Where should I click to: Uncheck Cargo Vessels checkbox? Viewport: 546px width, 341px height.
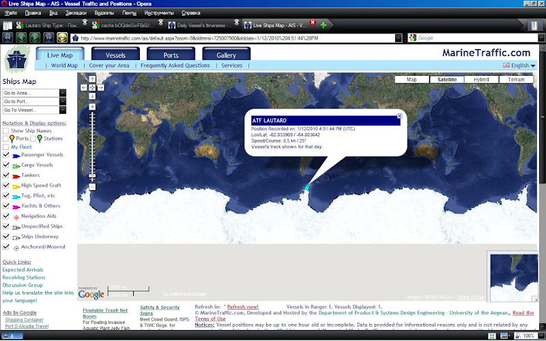(x=5, y=165)
